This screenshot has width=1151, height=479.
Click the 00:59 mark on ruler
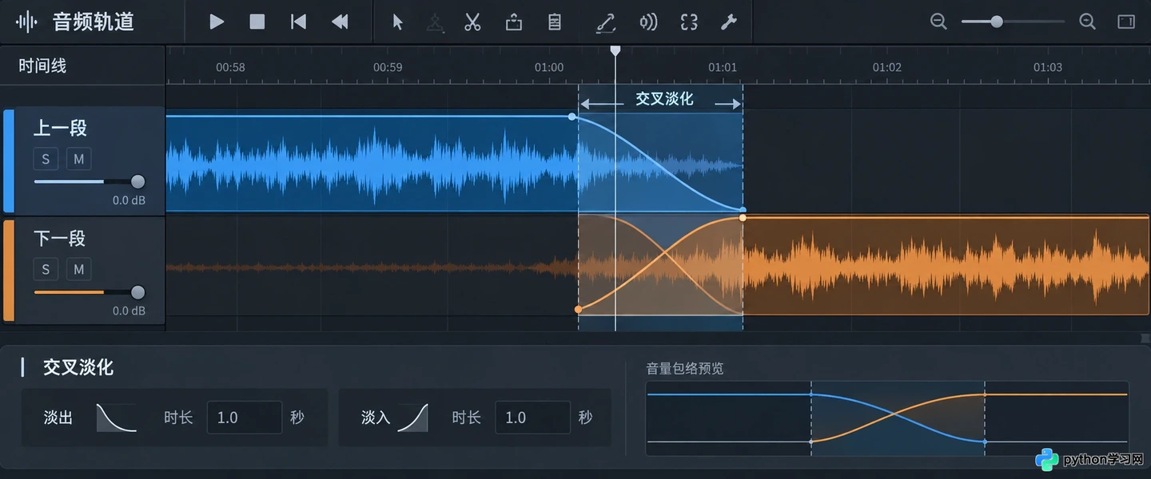click(388, 67)
